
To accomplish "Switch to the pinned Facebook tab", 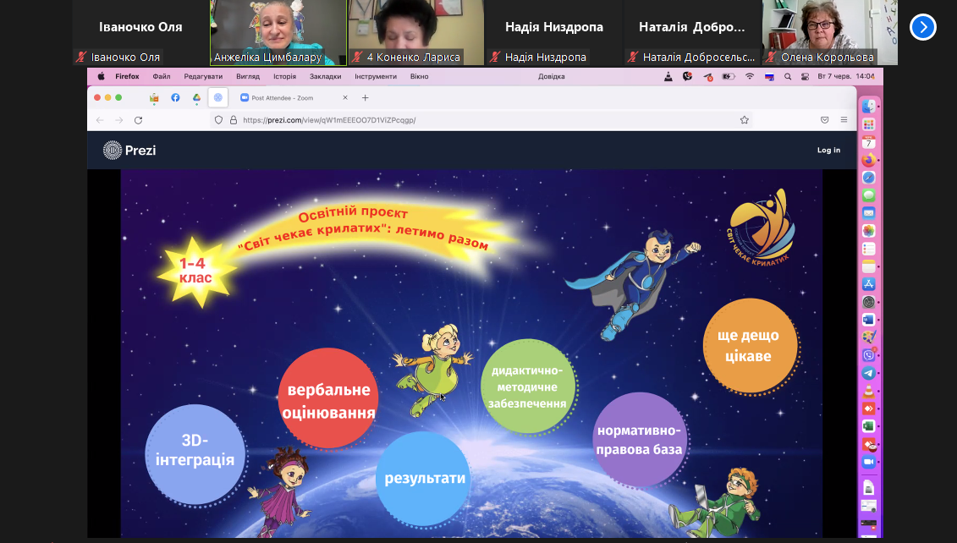I will (x=175, y=97).
